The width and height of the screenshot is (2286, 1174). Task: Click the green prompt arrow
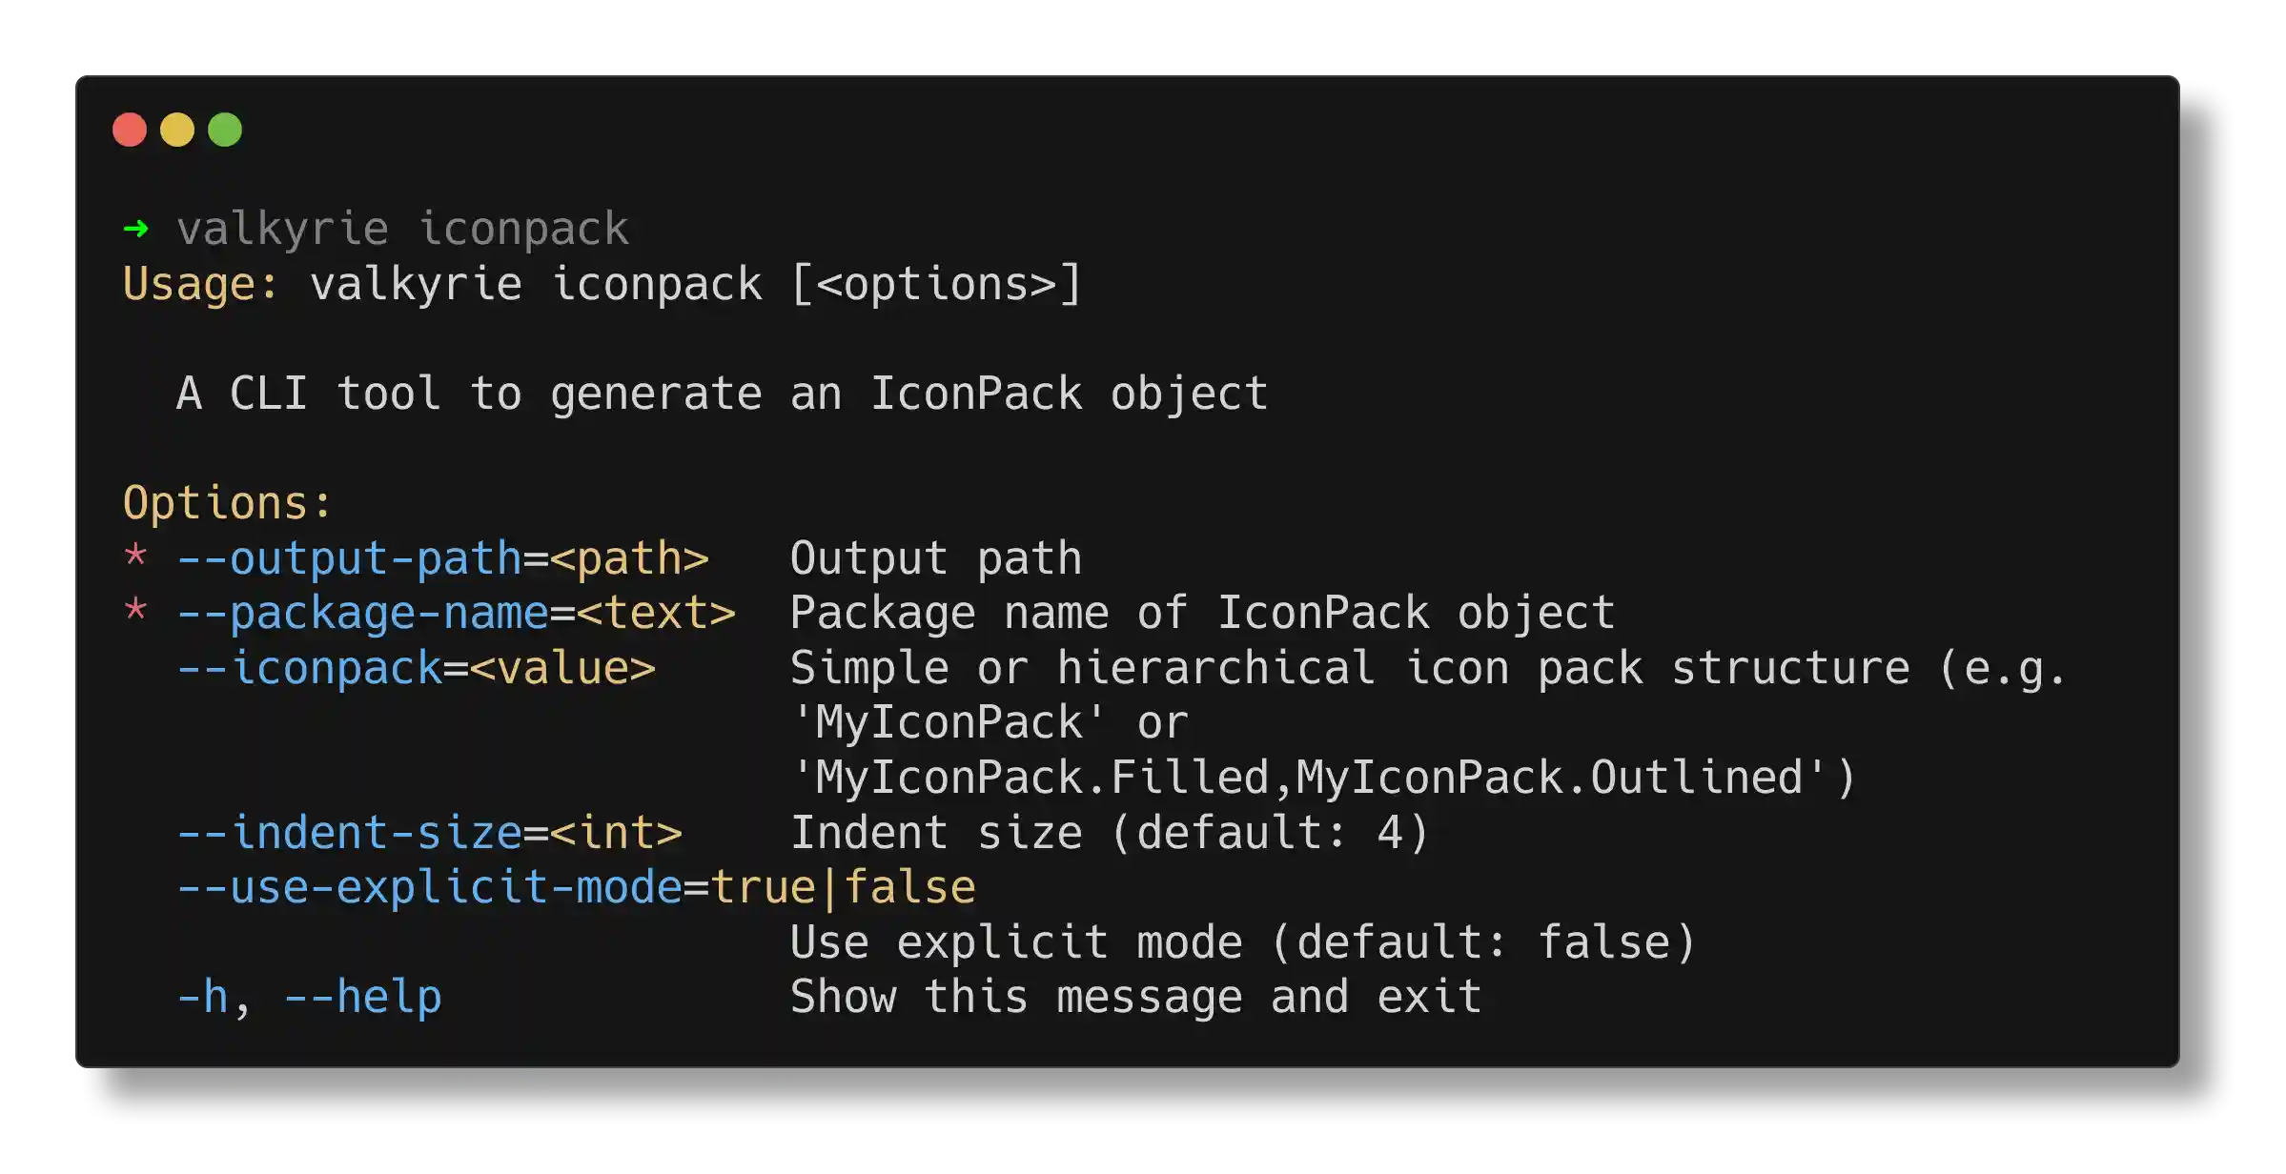[x=136, y=229]
